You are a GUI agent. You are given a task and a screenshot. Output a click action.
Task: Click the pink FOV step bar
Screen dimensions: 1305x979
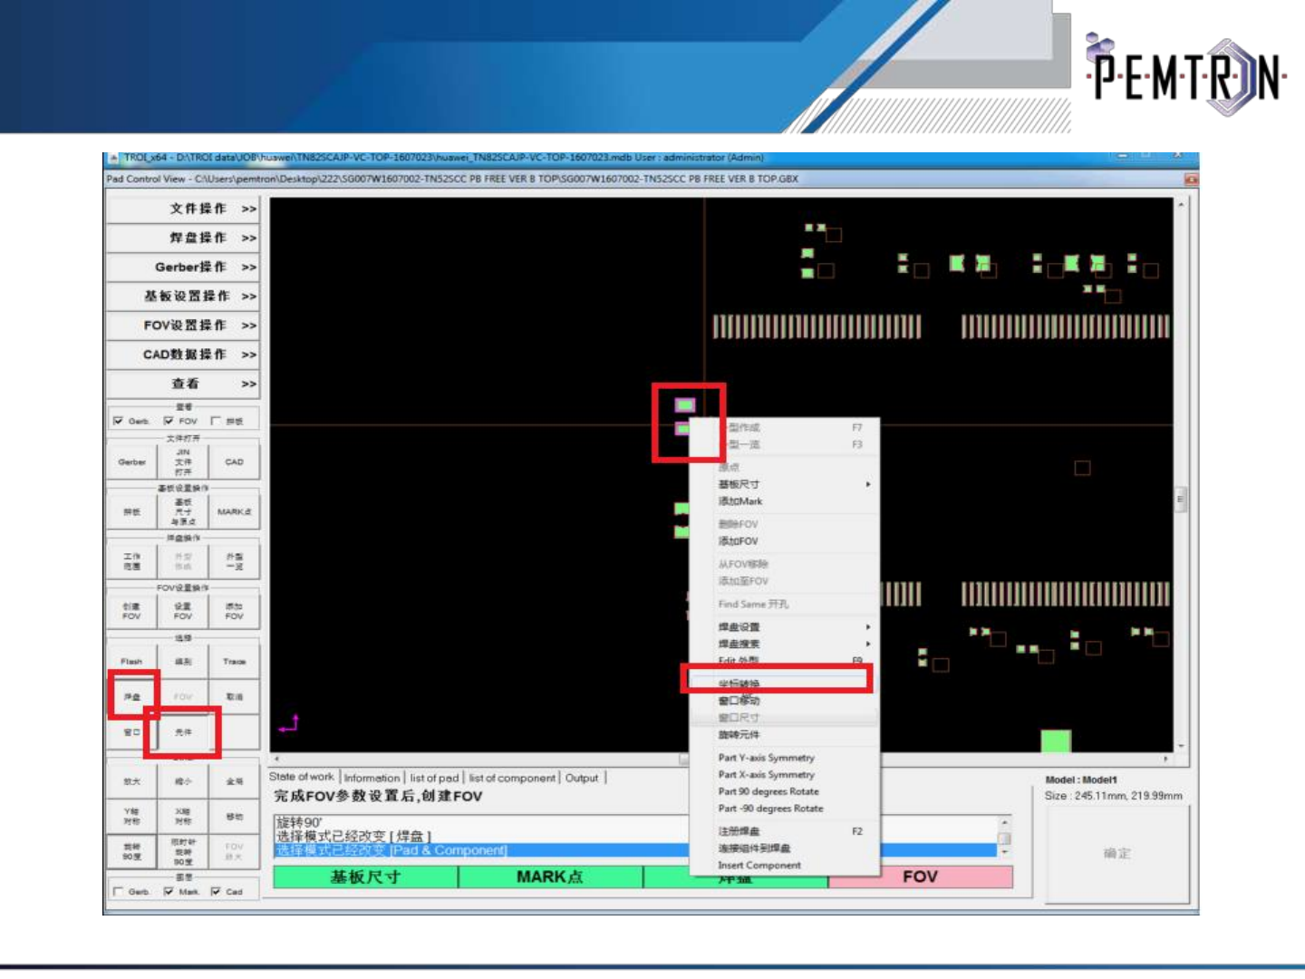(920, 877)
